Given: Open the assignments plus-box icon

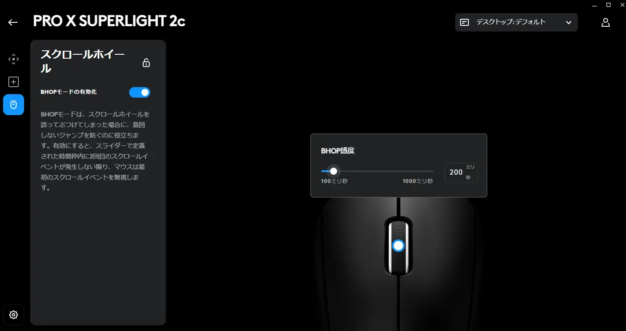Looking at the screenshot, I should pyautogui.click(x=14, y=82).
